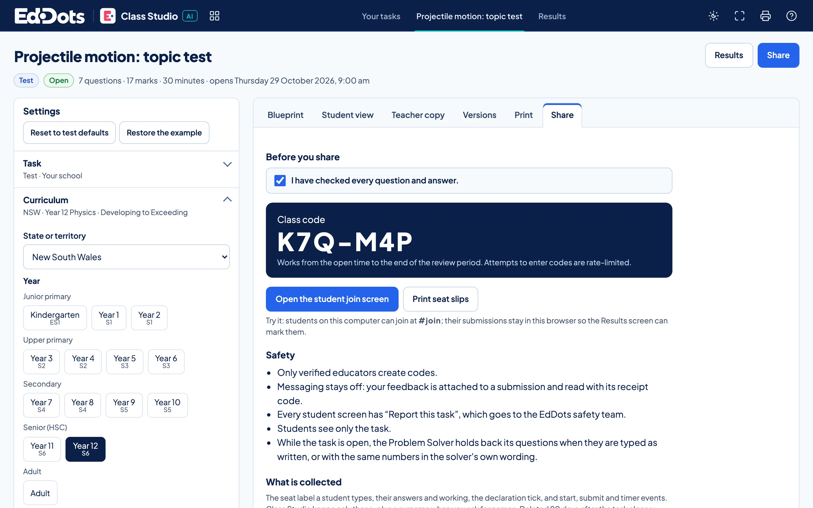Click Reset to test defaults
The image size is (813, 508).
(x=69, y=133)
